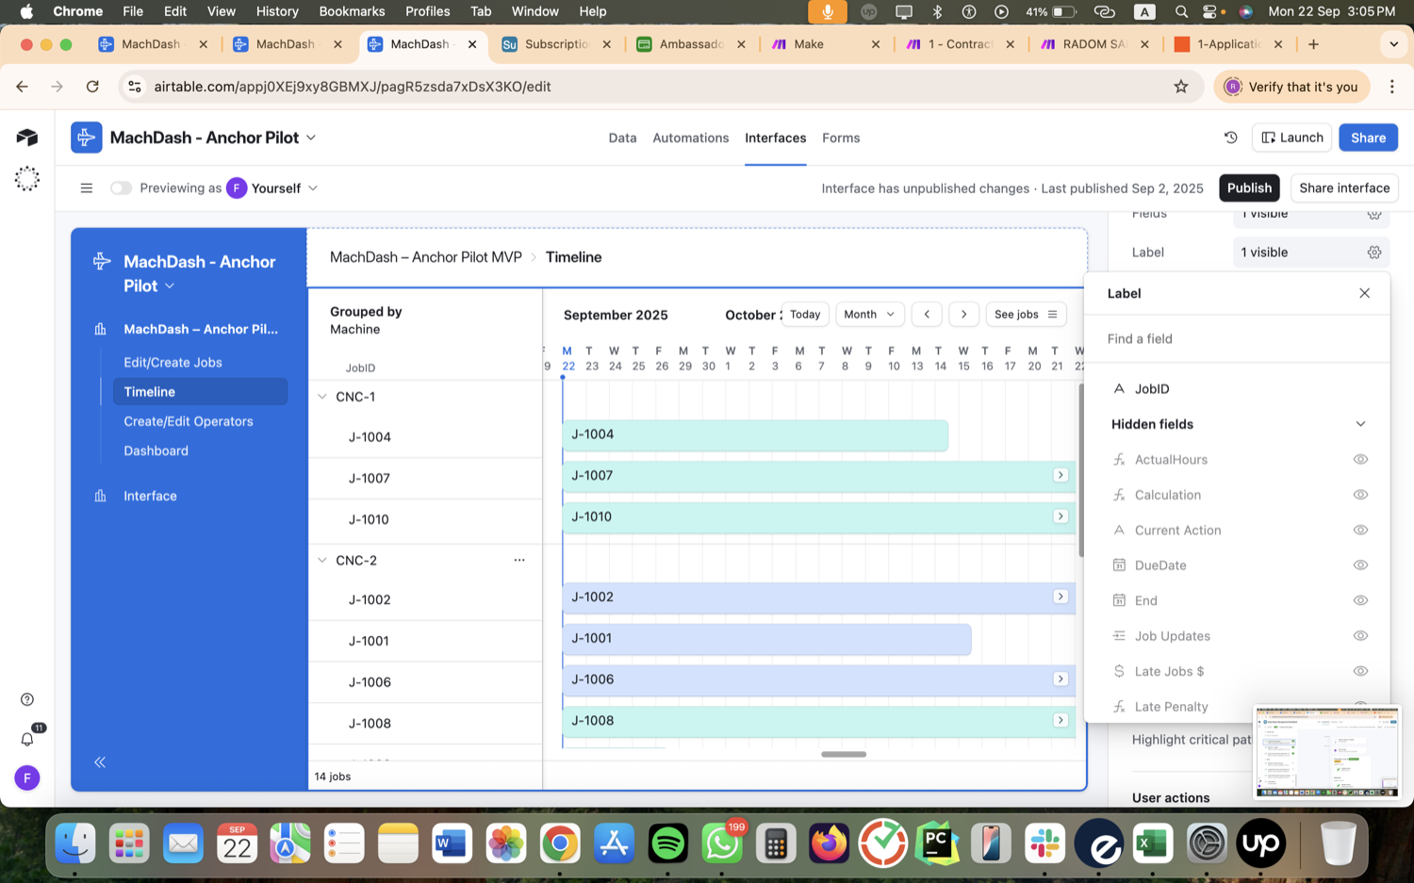The height and width of the screenshot is (883, 1414).
Task: Collapse the Hidden fields section
Action: [x=1360, y=424]
